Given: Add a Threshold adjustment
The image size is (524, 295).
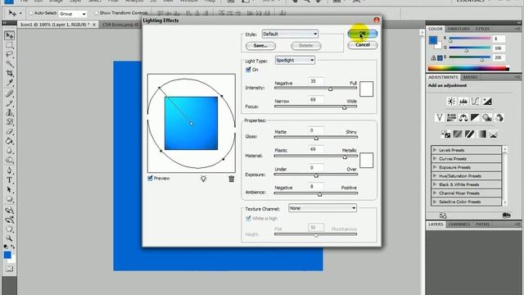Looking at the screenshot, I should tap(469, 134).
